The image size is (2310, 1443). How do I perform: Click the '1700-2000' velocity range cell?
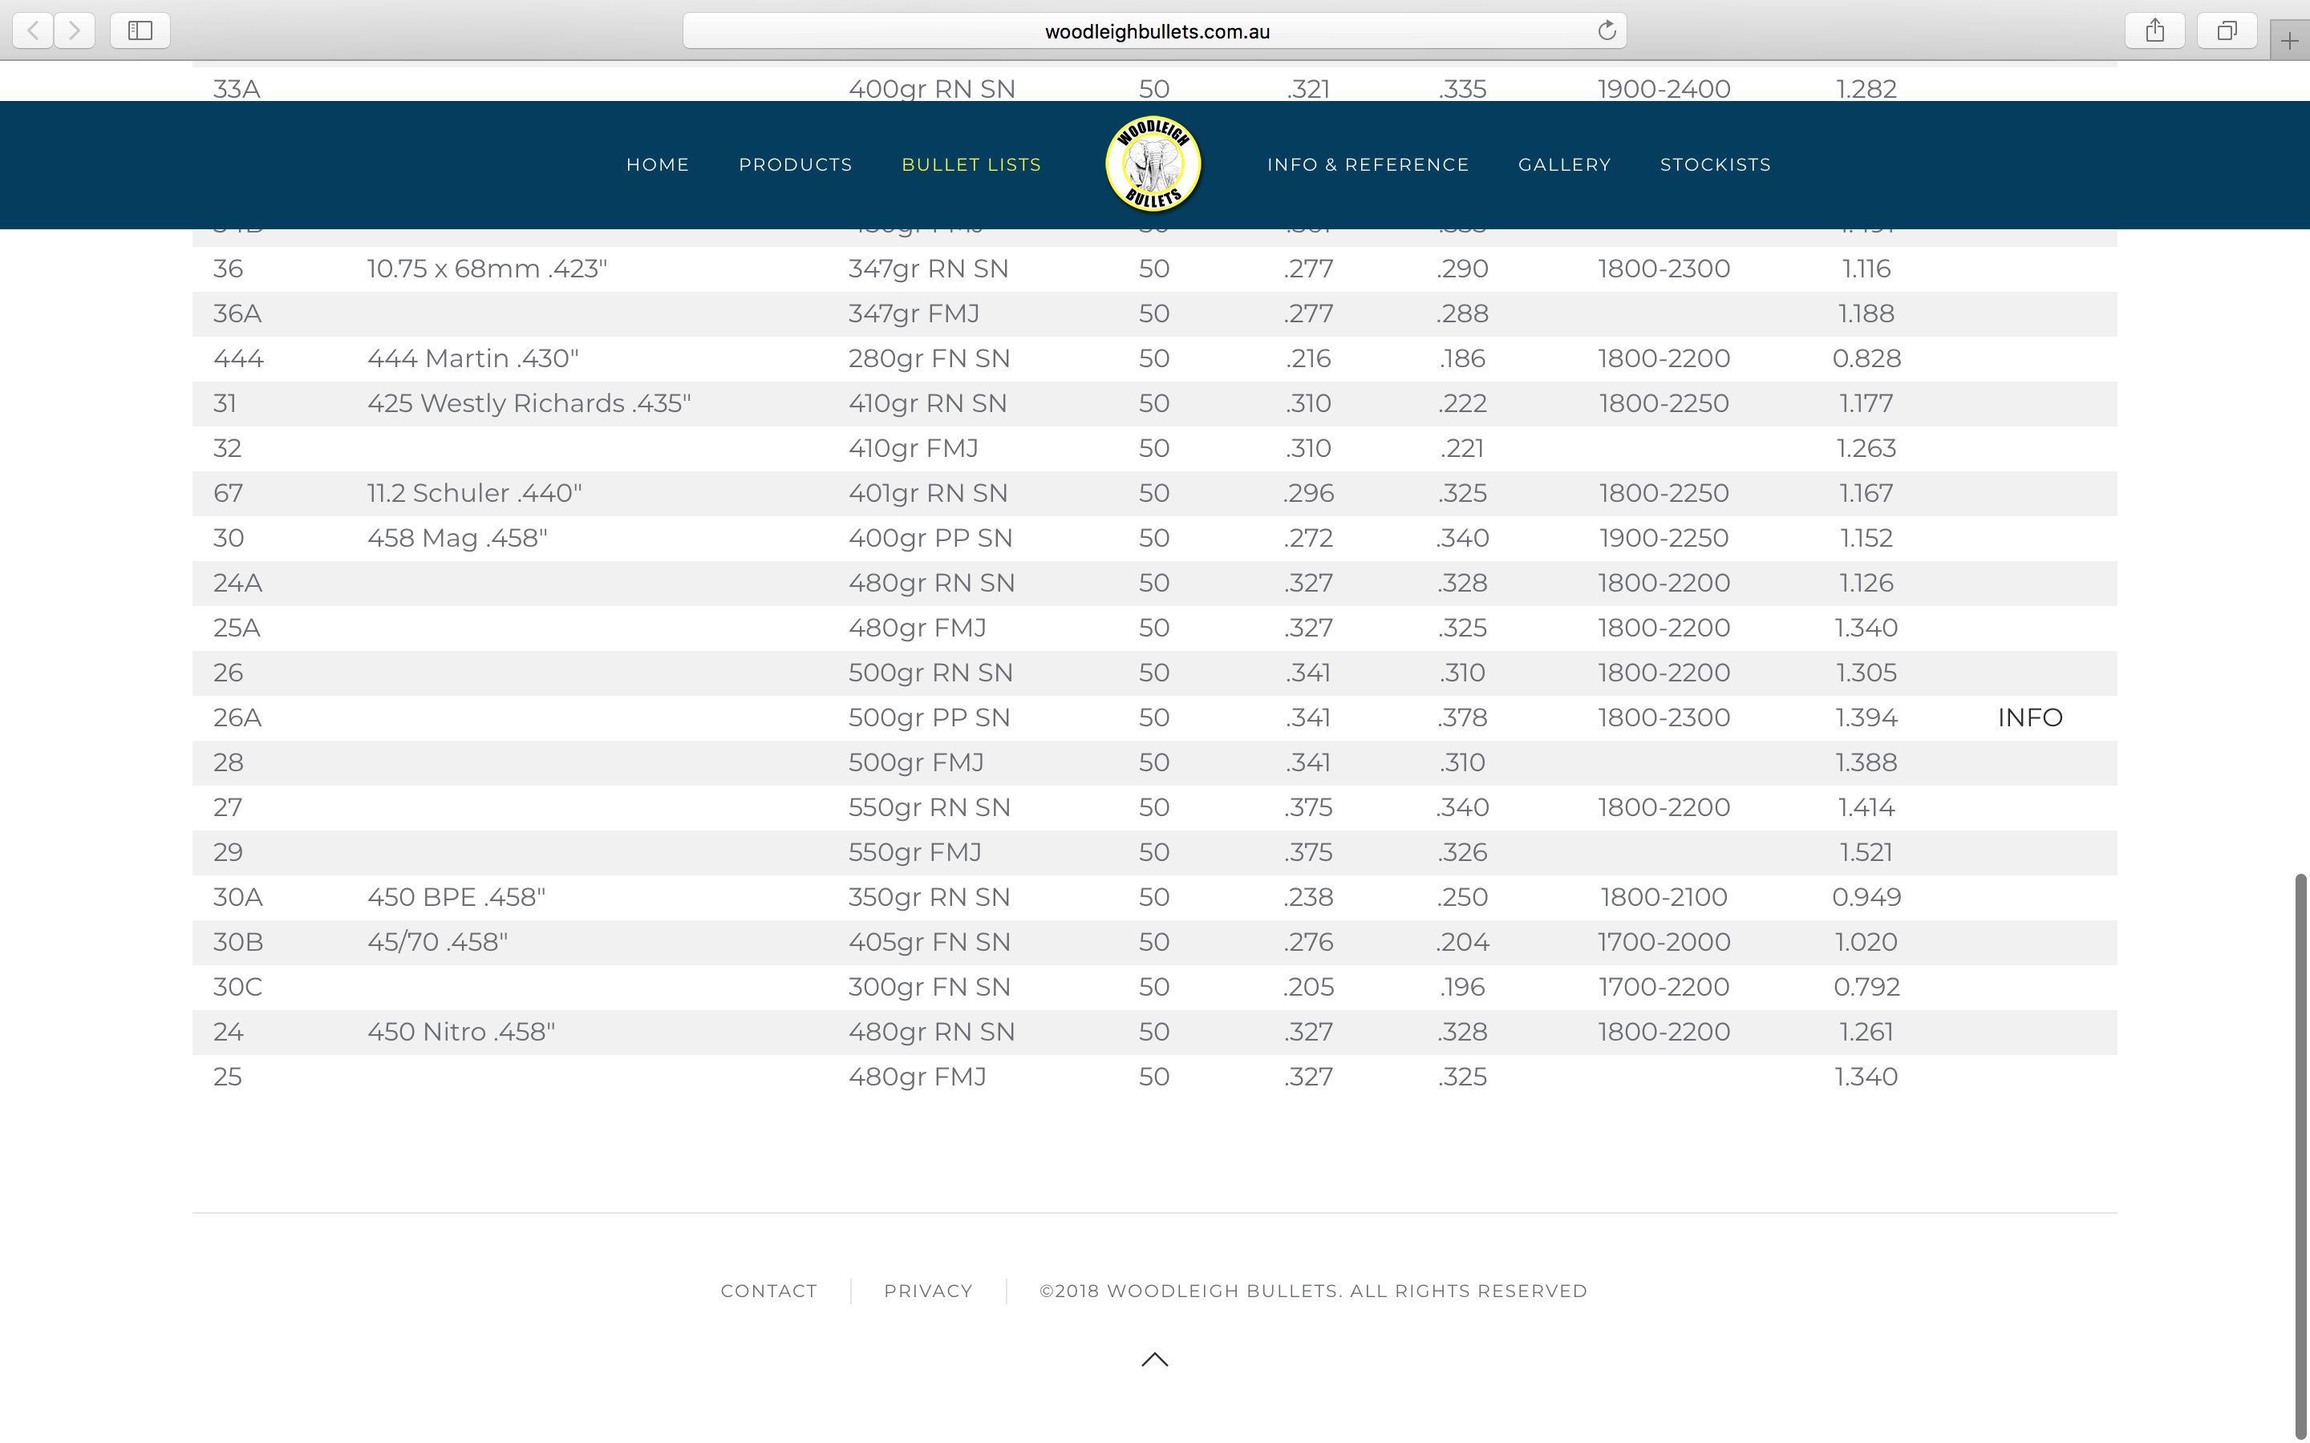tap(1664, 942)
